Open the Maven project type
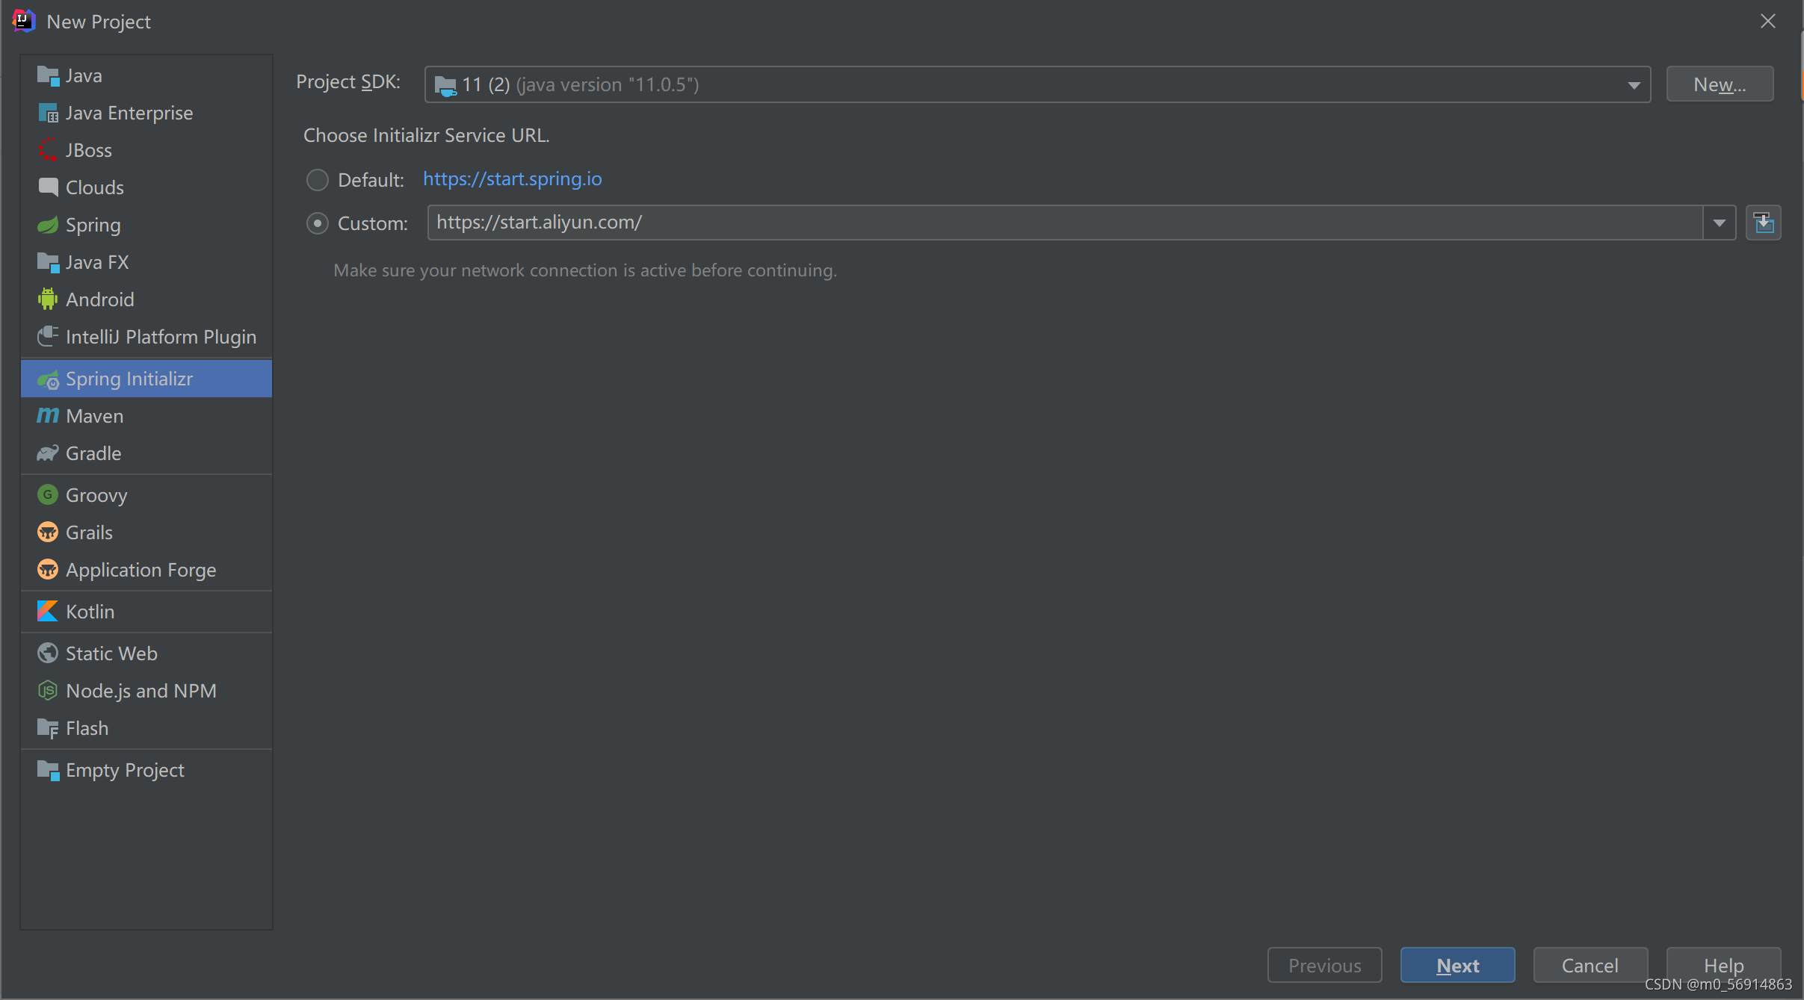The height and width of the screenshot is (1000, 1804). 93,416
